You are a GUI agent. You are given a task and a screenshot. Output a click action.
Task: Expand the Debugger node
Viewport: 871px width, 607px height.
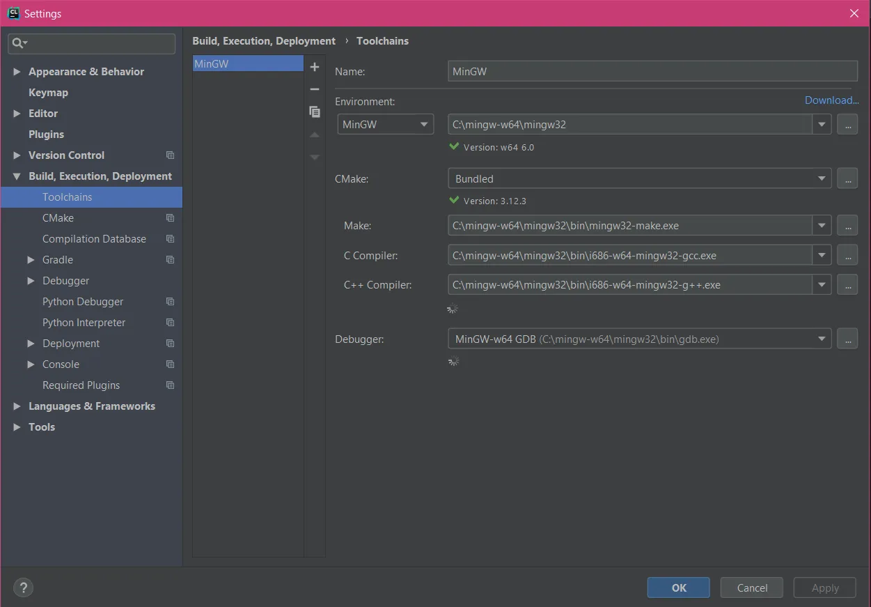pos(31,281)
